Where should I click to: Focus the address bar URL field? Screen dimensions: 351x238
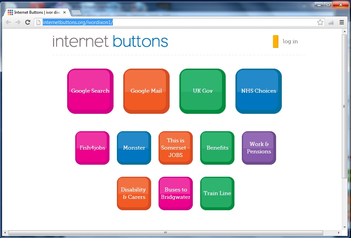(x=179, y=22)
